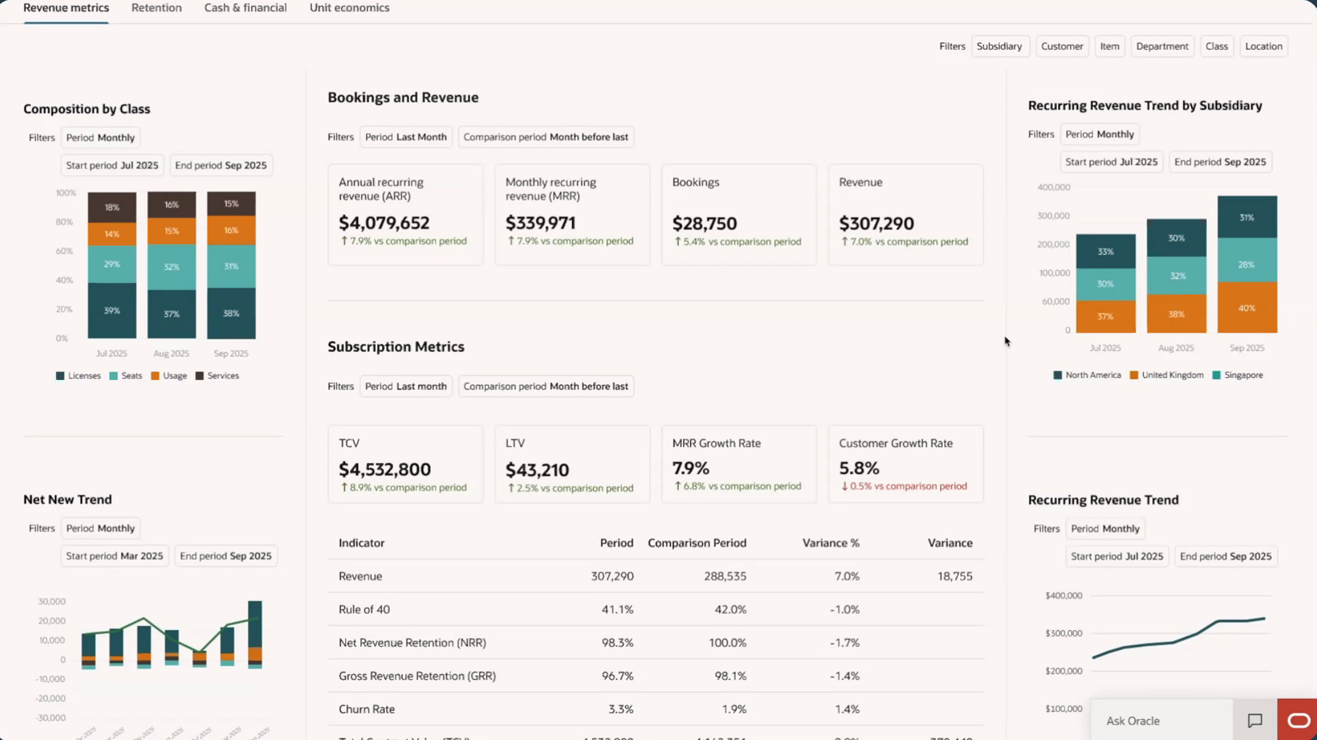Click the Customer filter button
Viewport: 1317px width, 740px height.
1062,46
